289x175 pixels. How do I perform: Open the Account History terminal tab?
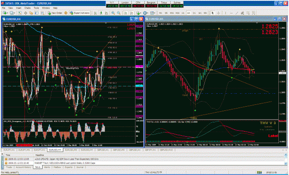pyautogui.click(x=23, y=167)
